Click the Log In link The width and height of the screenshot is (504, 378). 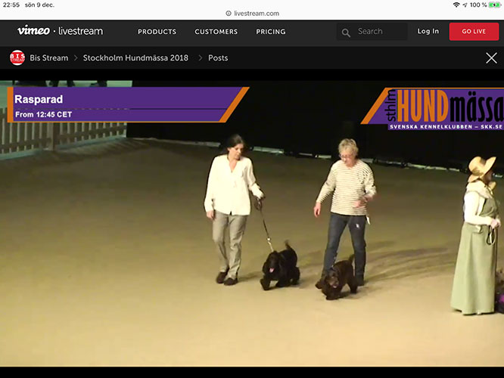click(428, 31)
